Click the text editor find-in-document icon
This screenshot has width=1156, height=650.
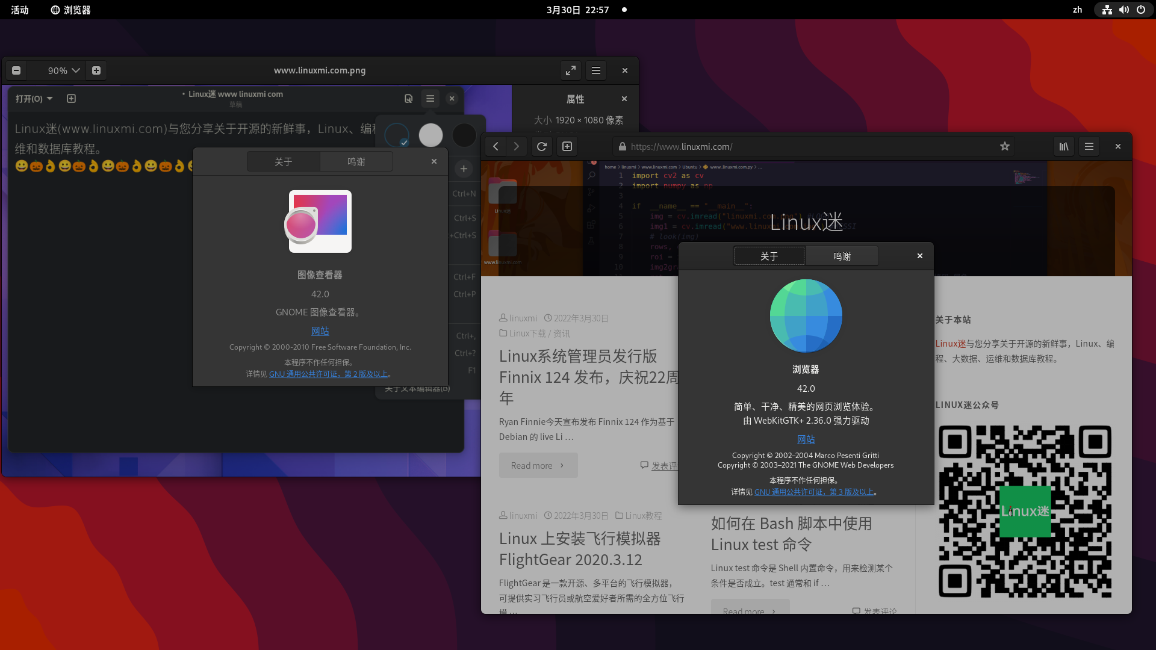coord(409,99)
